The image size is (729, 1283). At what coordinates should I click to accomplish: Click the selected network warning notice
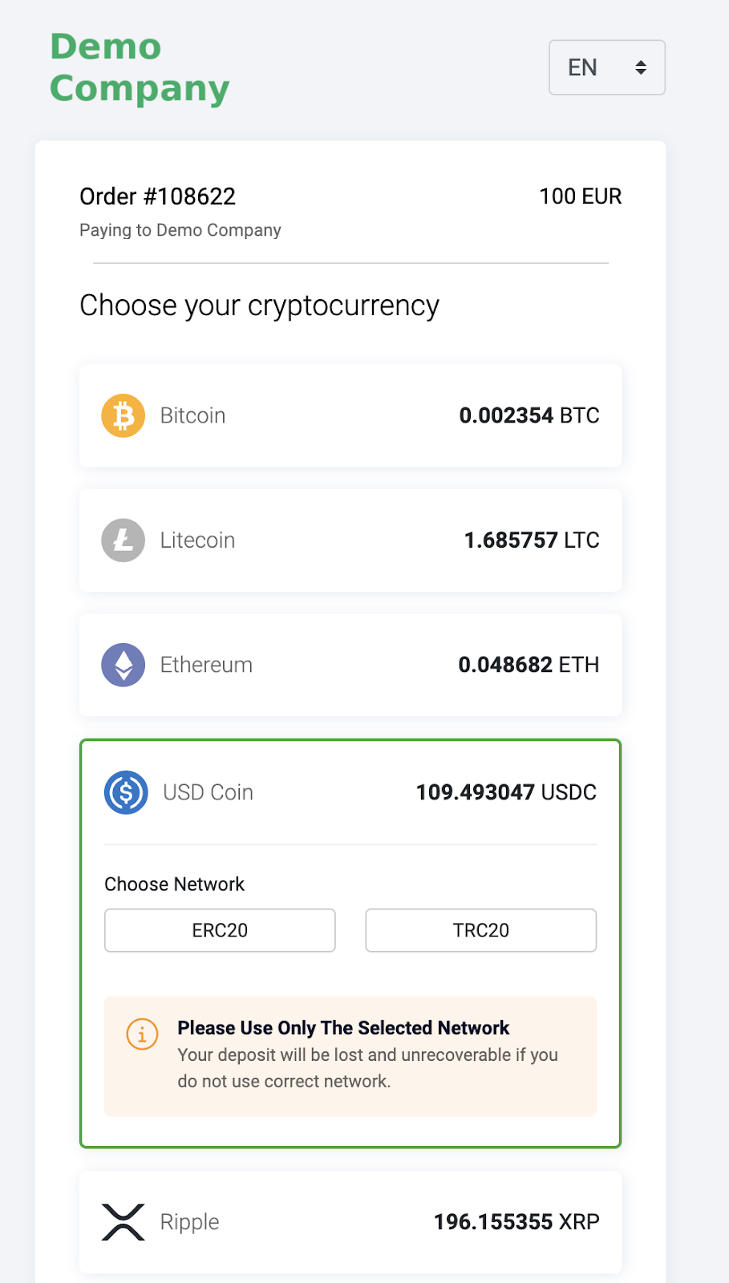[350, 1056]
